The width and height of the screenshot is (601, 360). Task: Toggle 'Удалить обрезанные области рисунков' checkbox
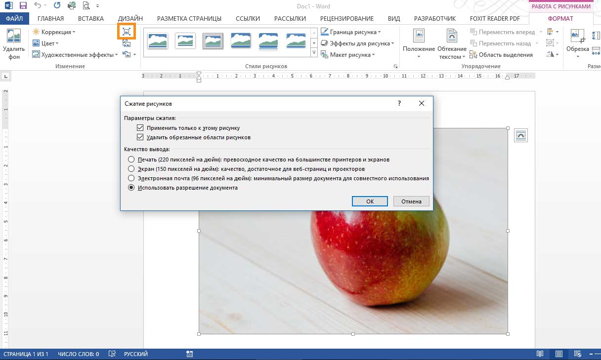point(140,137)
